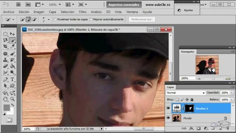Select the Smudge tool
The image size is (236, 133).
pos(6,72)
